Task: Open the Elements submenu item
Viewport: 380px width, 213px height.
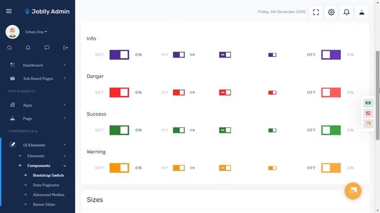Action: [x=36, y=156]
